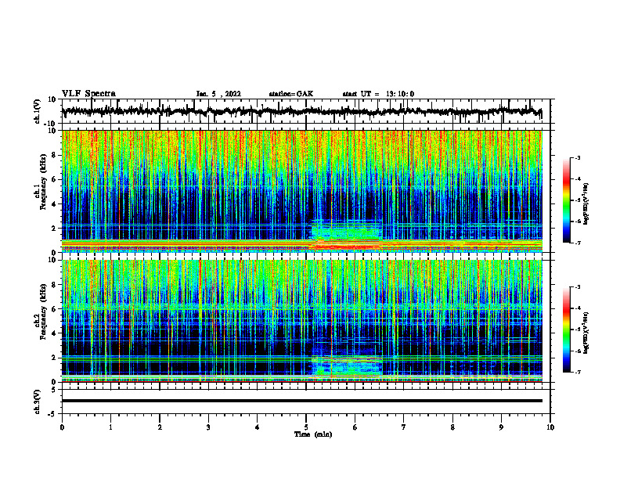Select the ch.2 spectrogram color bar
Image resolution: width=620 pixels, height=479 pixels.
(566, 330)
